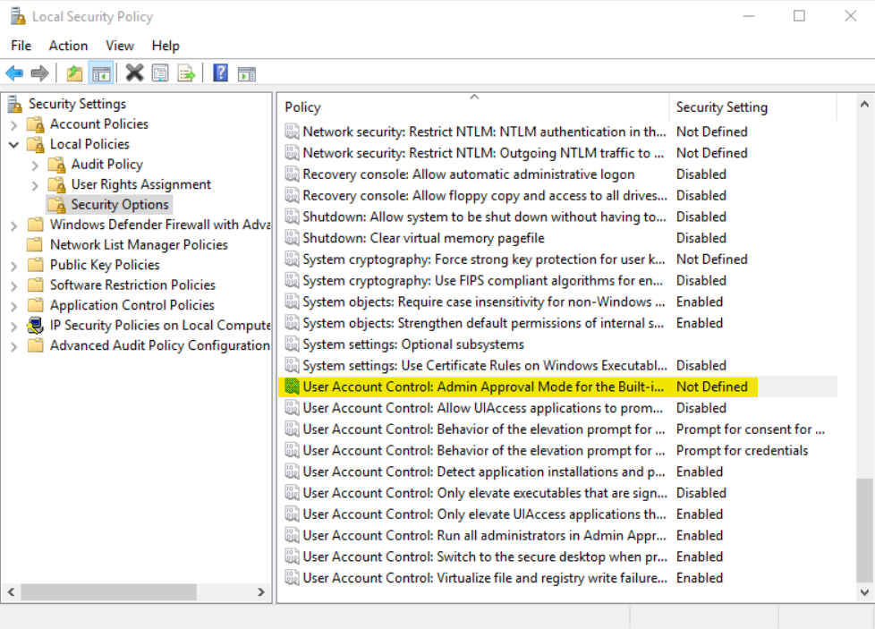
Task: Click the IP Security Policies computer icon
Action: [36, 326]
